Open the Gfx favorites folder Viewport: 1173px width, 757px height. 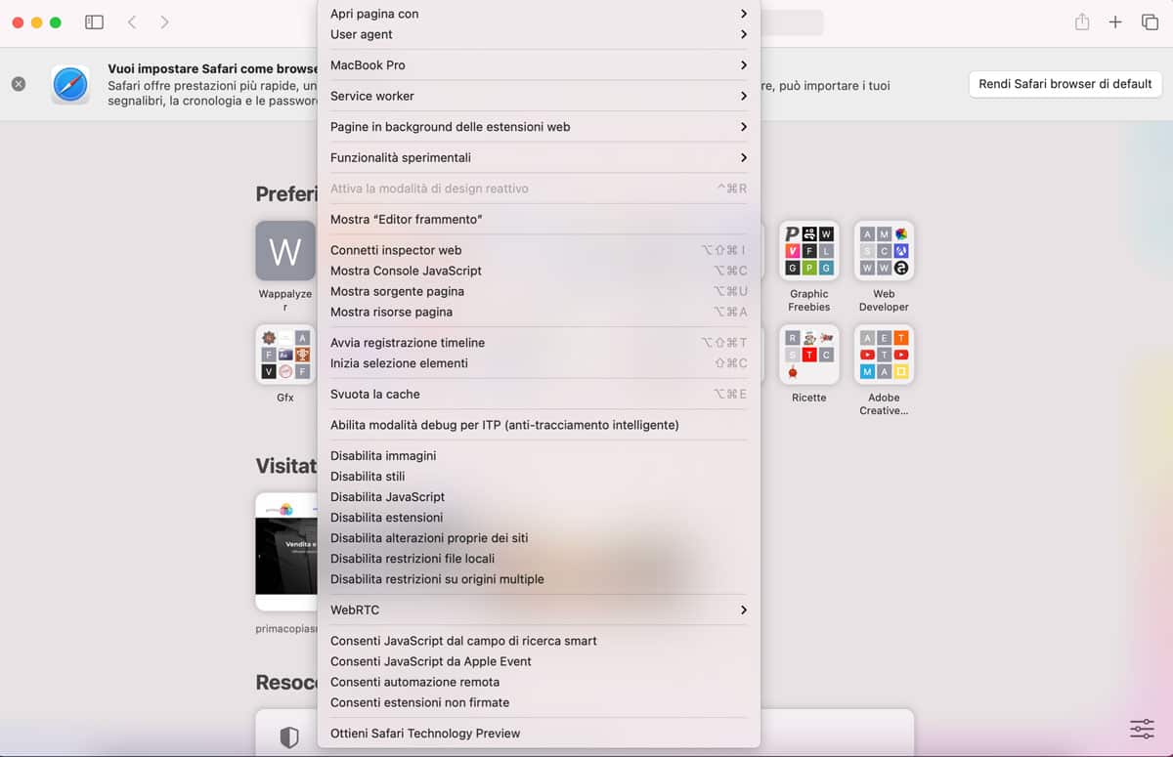(x=285, y=355)
